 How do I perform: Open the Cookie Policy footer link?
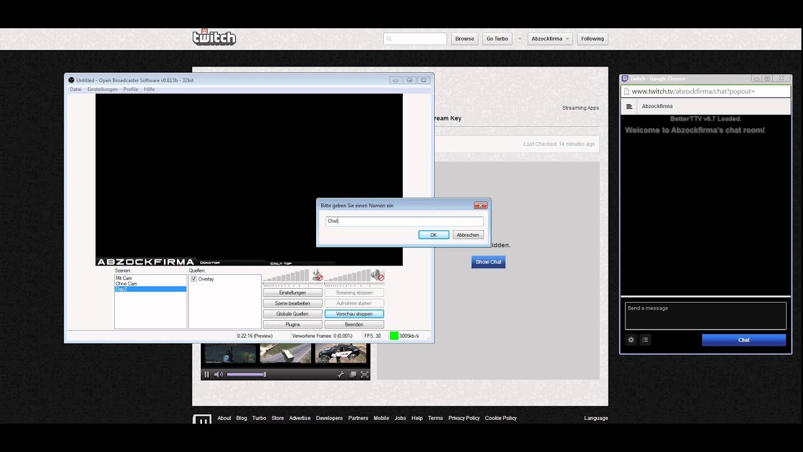pyautogui.click(x=501, y=418)
